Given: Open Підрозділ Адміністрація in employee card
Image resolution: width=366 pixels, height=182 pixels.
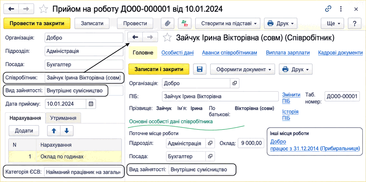Looking at the screenshot, I should pyautogui.click(x=210, y=143).
